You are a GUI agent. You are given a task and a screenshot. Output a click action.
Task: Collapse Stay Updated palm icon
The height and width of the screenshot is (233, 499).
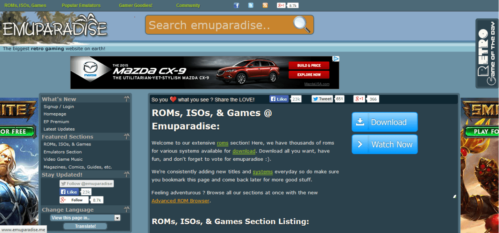tap(126, 174)
